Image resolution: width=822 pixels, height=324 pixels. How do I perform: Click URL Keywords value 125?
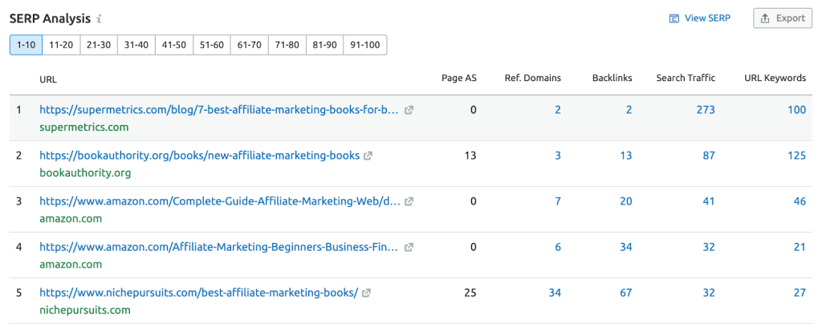pos(798,156)
